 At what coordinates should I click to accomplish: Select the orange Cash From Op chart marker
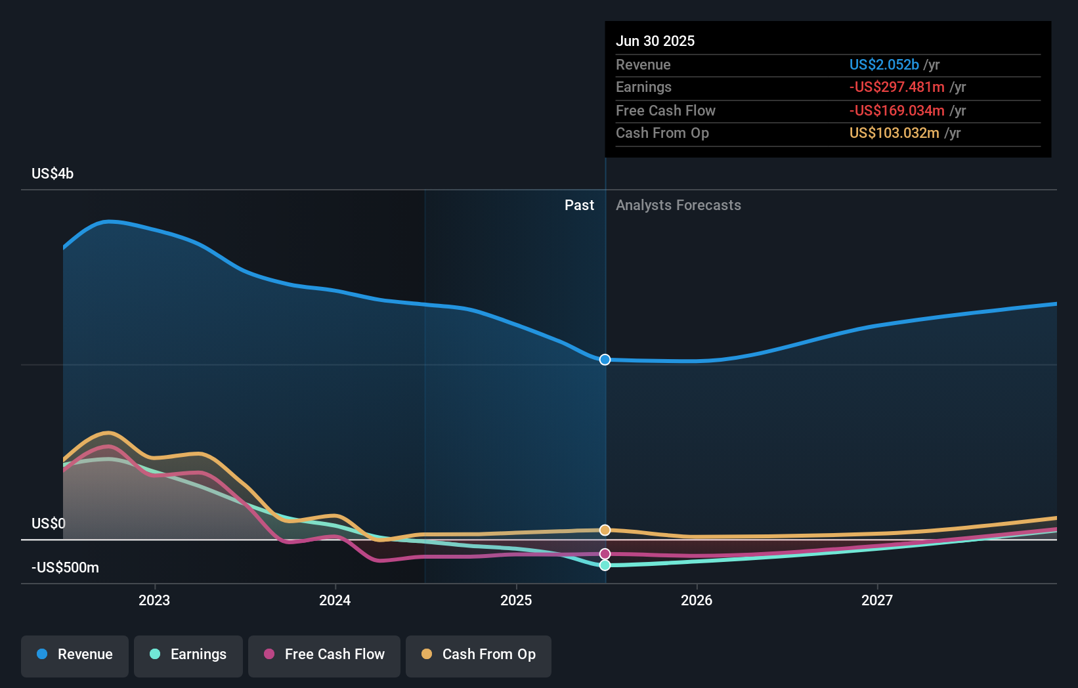click(x=605, y=530)
